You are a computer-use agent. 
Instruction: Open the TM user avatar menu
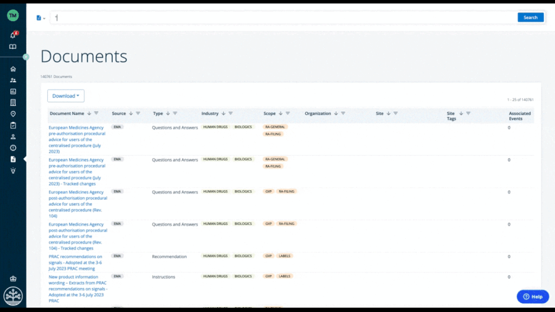(x=13, y=15)
